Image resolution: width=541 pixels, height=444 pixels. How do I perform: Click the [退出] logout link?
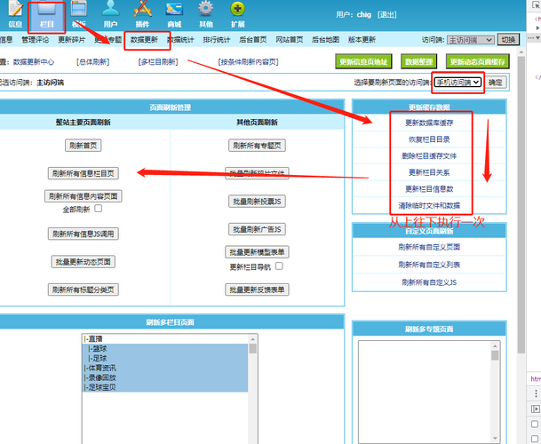tap(387, 15)
